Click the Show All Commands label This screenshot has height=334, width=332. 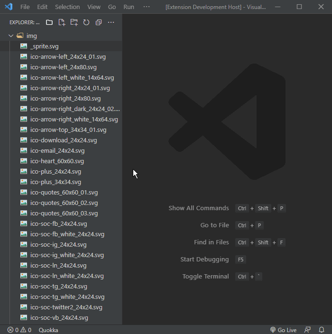(x=199, y=208)
